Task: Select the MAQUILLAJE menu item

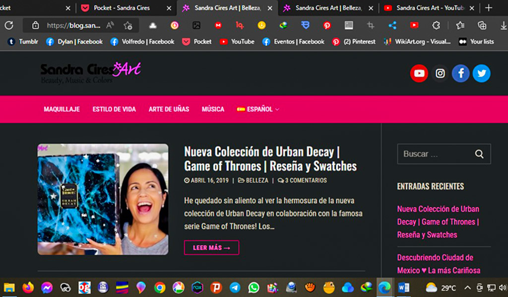Action: point(62,109)
